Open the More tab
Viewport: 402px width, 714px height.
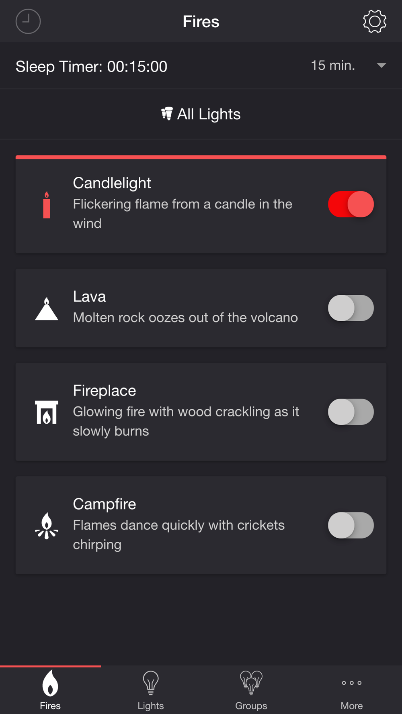pyautogui.click(x=352, y=690)
